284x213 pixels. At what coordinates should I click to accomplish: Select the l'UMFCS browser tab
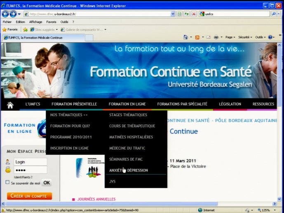(43, 37)
